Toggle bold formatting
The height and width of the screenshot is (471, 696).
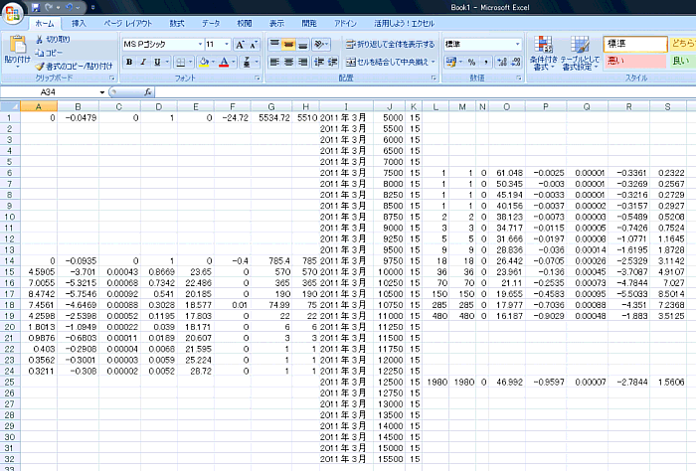129,62
